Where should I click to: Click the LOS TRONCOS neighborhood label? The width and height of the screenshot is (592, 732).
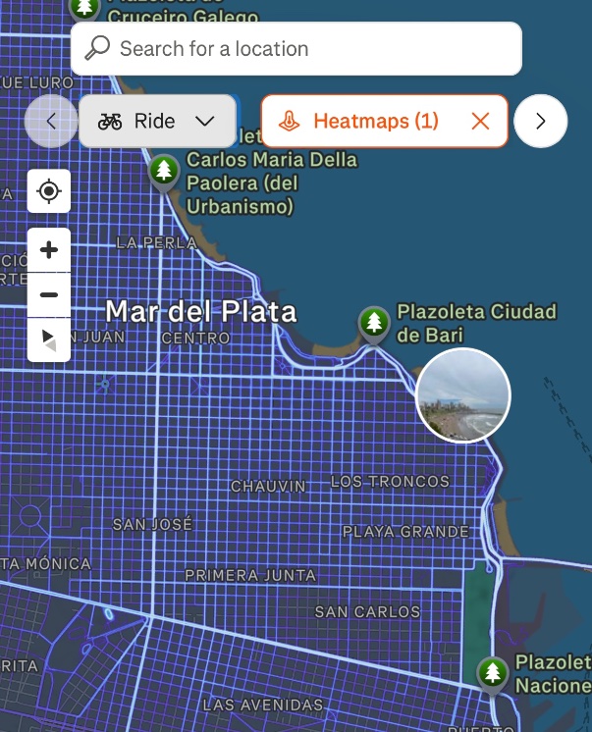coord(390,482)
